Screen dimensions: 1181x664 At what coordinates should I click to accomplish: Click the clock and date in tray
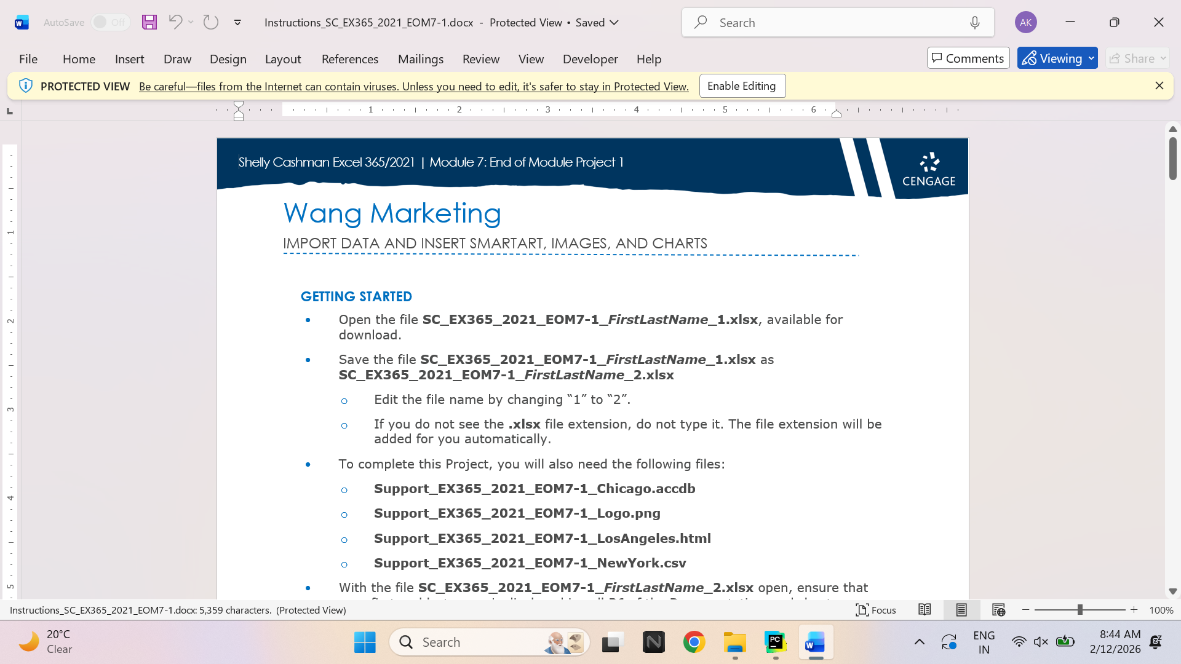pyautogui.click(x=1115, y=642)
